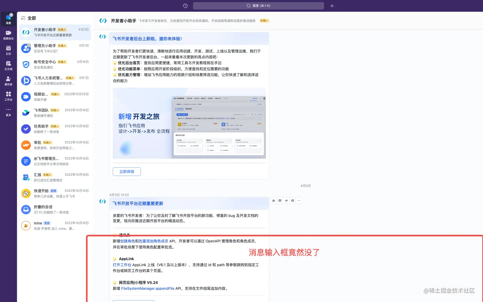This screenshot has width=483, height=302.
Task: Click sender avatar beside first message card
Action: (103, 36)
